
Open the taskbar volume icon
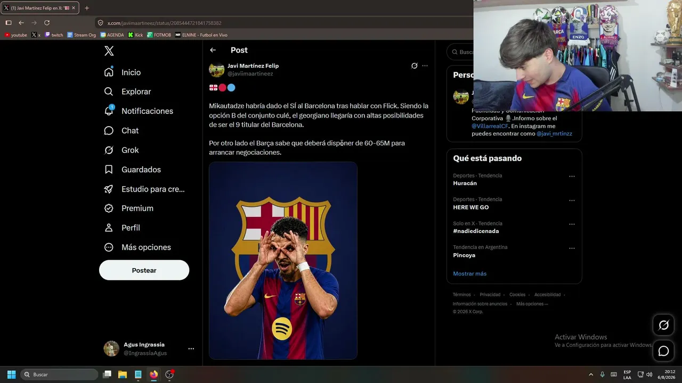(649, 374)
